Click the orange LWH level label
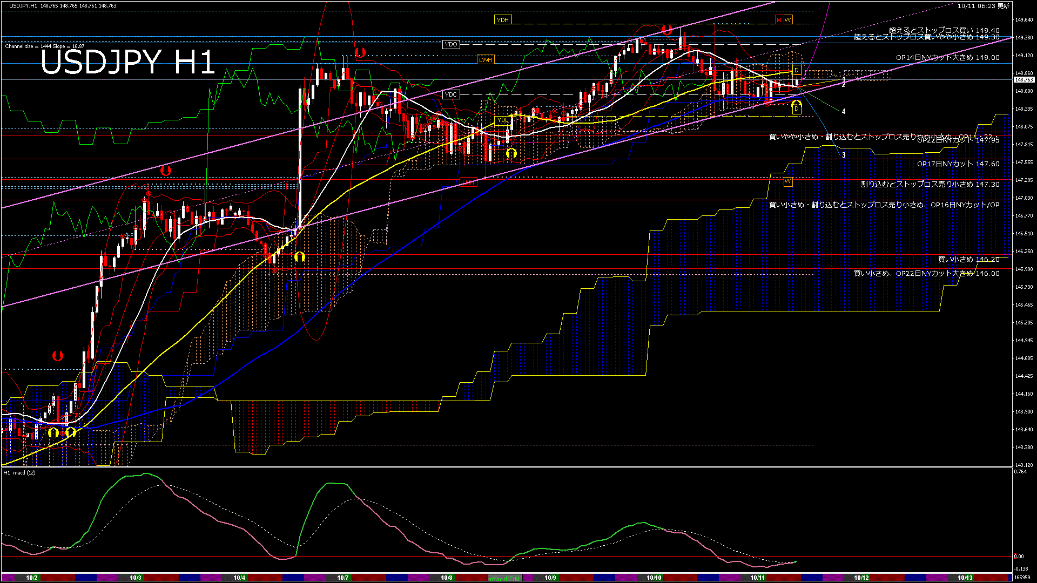This screenshot has height=583, width=1037. click(485, 60)
